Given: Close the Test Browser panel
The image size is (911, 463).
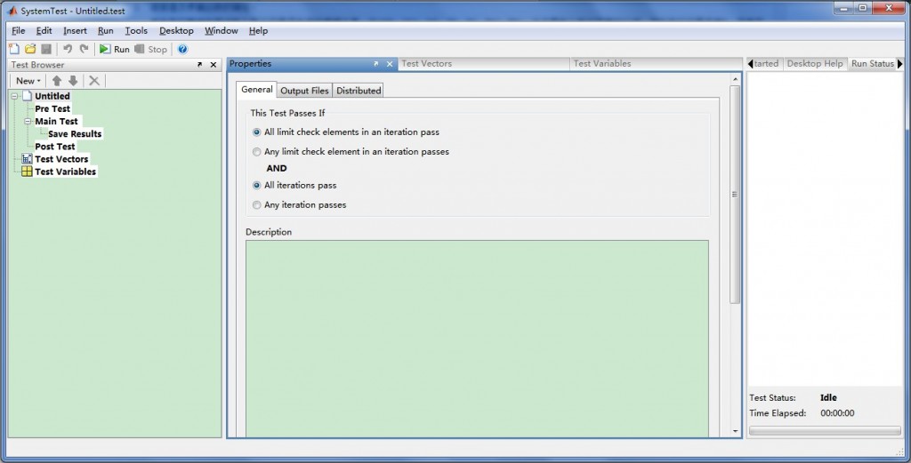Looking at the screenshot, I should (214, 64).
